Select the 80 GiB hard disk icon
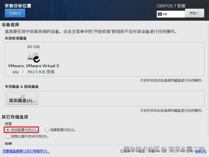Screen dimensions: 209x157 pos(33,56)
